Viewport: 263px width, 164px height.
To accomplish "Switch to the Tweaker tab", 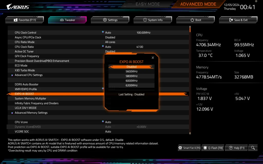I will 68,20.
